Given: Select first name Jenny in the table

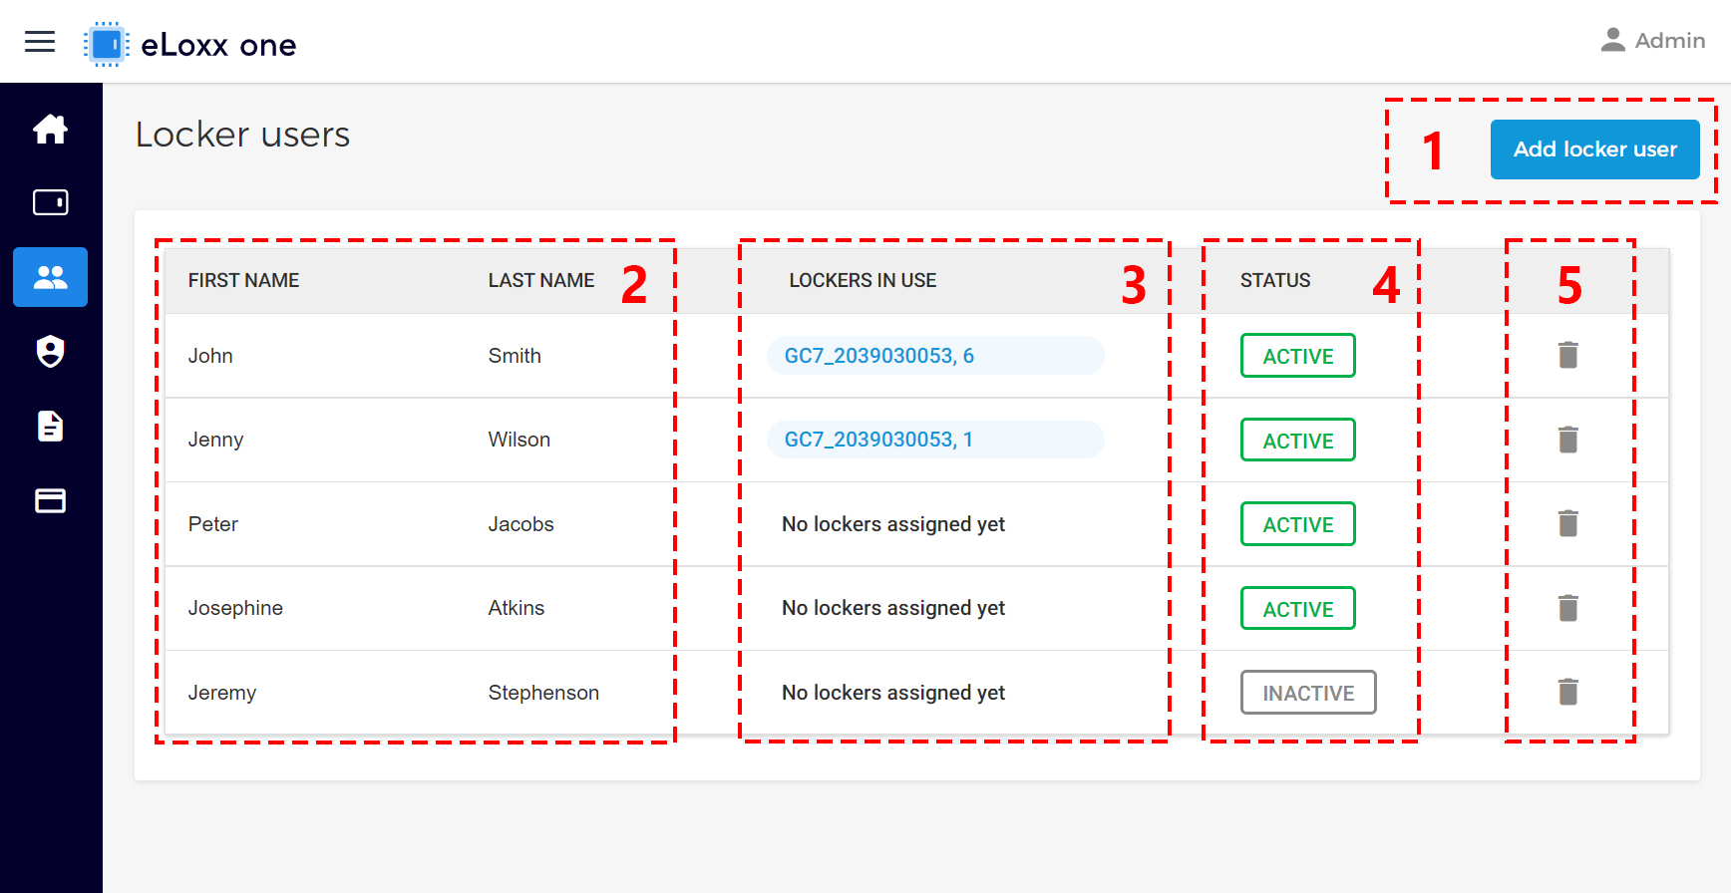Looking at the screenshot, I should point(215,440).
